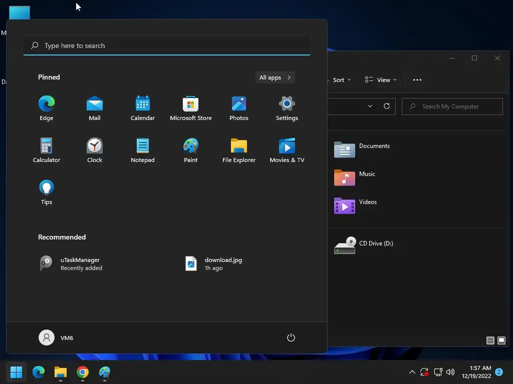This screenshot has width=513, height=384.
Task: Open Settings from the Start menu
Action: coord(287,108)
